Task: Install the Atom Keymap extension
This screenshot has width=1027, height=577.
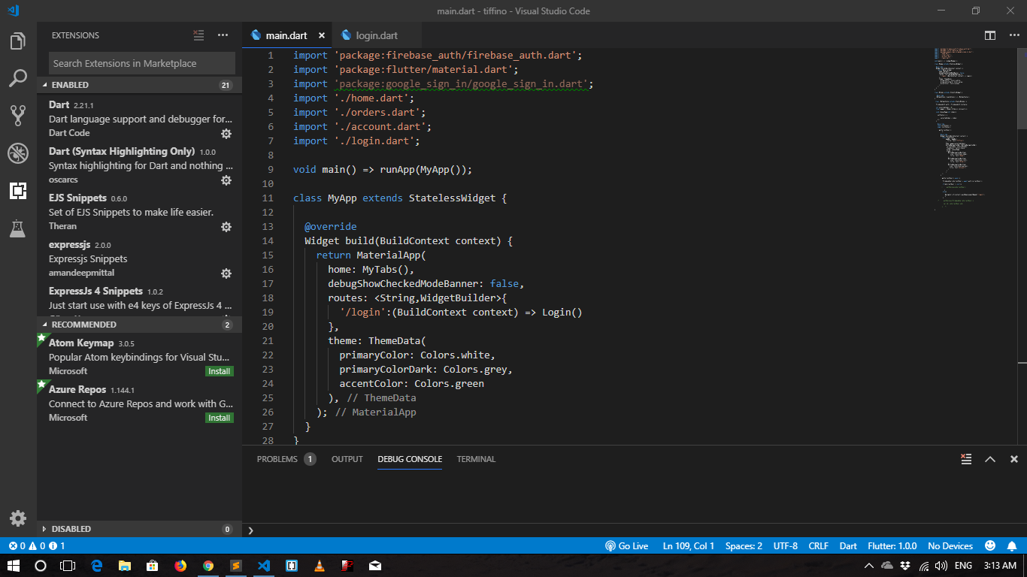Action: click(x=220, y=371)
